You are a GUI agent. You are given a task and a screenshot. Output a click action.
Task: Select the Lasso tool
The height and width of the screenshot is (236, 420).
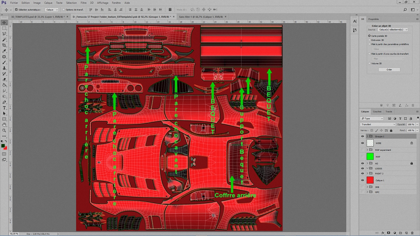(4, 34)
